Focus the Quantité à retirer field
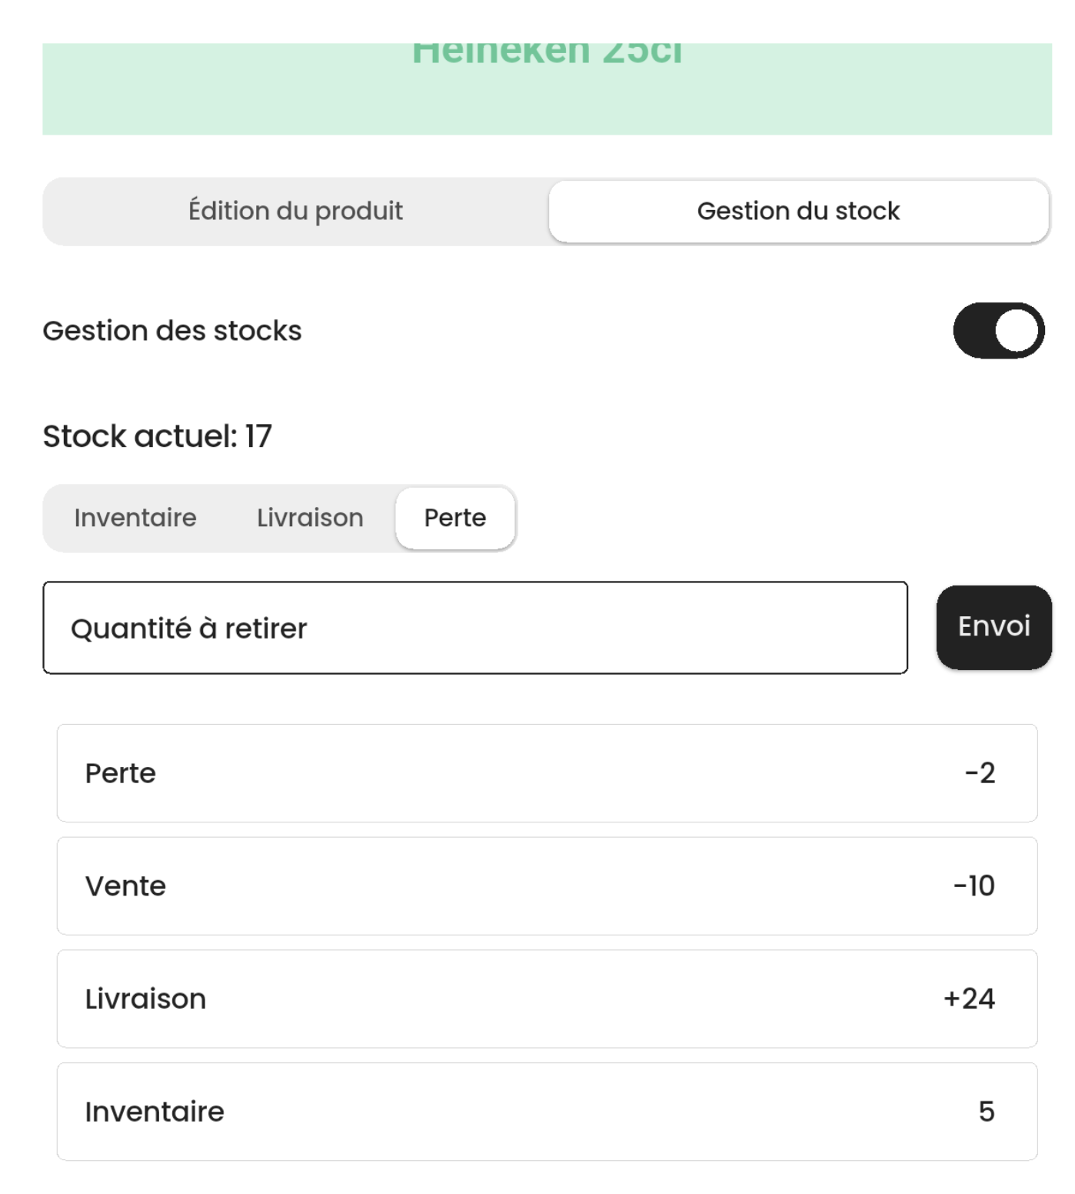Image resolution: width=1075 pixels, height=1194 pixels. [x=474, y=628]
